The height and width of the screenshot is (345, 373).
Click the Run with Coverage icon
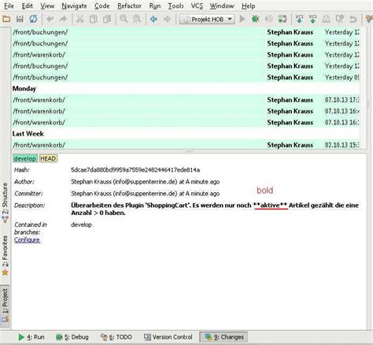[268, 19]
